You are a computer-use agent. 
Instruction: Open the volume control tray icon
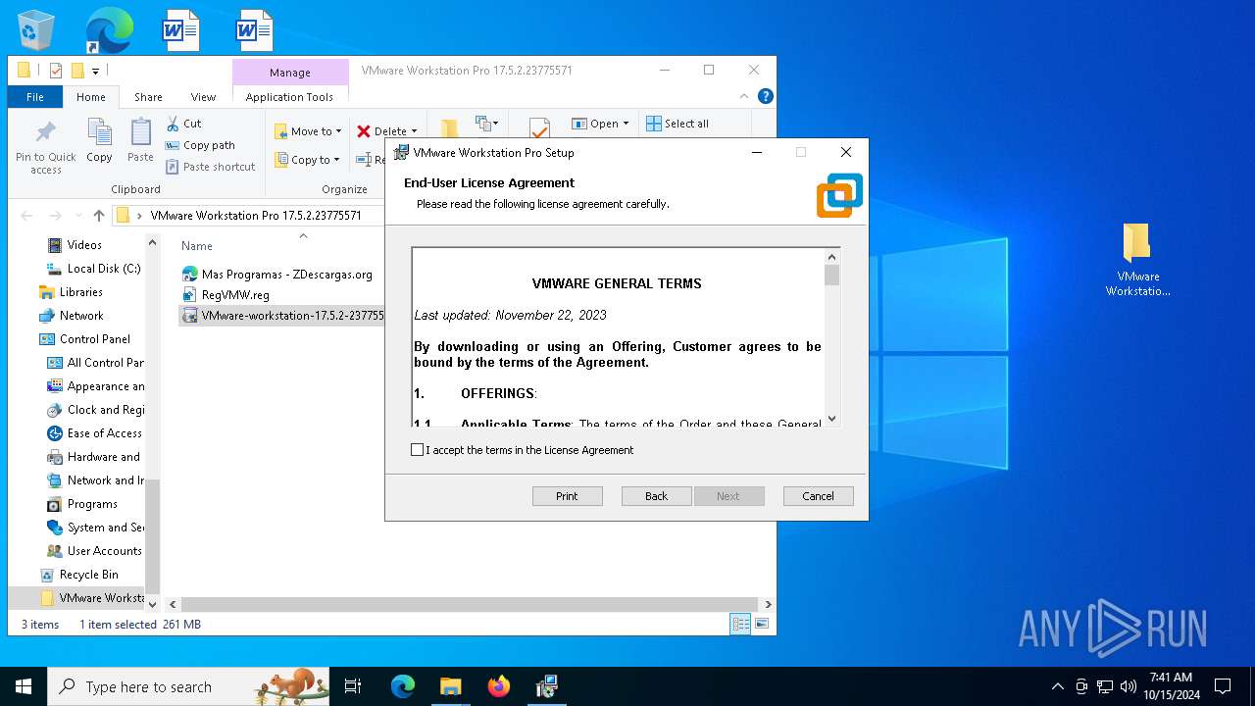pos(1128,686)
